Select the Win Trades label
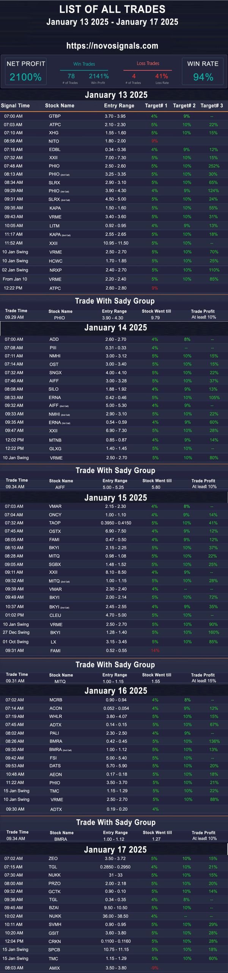228x973 pixels. point(84,64)
